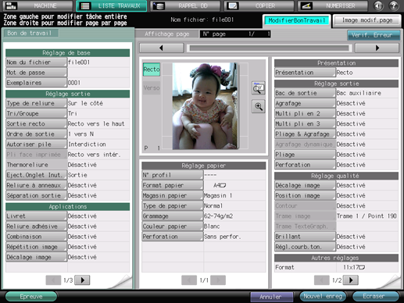Advance Bon de travail to page 2/3
404x303 pixels.
[x=82, y=280]
